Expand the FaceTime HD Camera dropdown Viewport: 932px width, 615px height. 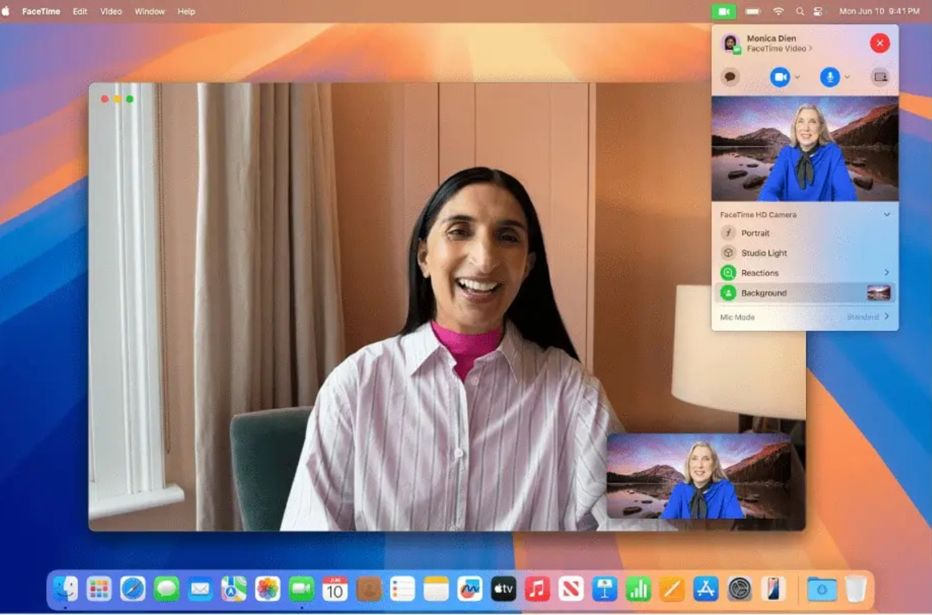[x=886, y=215]
